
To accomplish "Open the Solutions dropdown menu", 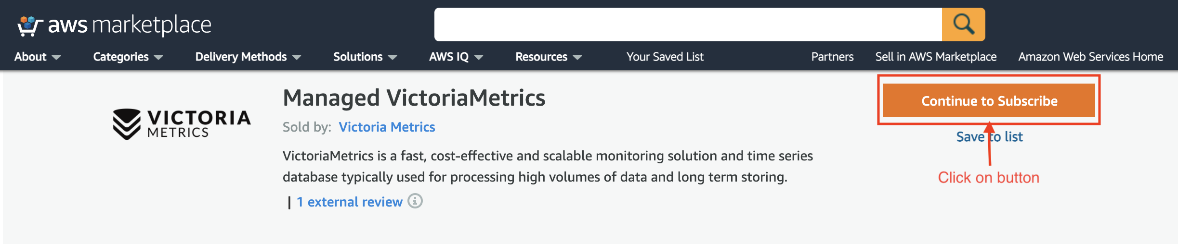I will pyautogui.click(x=365, y=57).
